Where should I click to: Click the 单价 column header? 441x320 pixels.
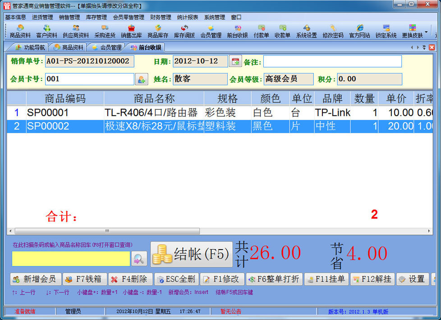click(x=396, y=98)
